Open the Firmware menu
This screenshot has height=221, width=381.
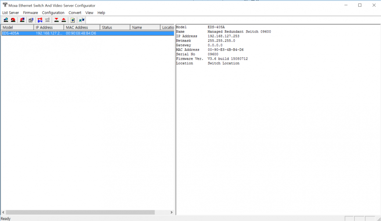click(x=30, y=13)
